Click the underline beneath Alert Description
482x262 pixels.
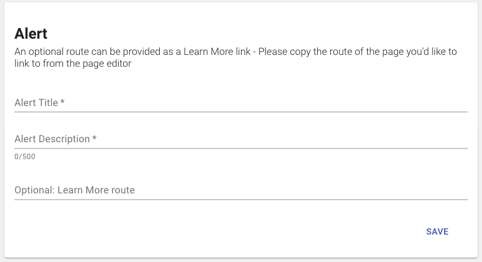(x=241, y=148)
